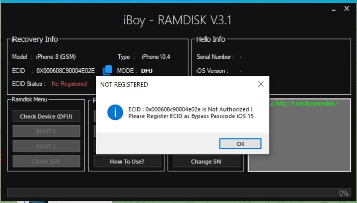Viewport: 357px width, 203px height.
Task: Click the Check SSH button
Action: pyautogui.click(x=46, y=162)
